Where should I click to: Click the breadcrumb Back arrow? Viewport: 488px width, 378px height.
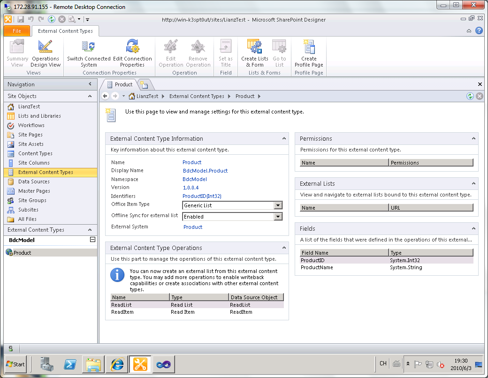106,96
